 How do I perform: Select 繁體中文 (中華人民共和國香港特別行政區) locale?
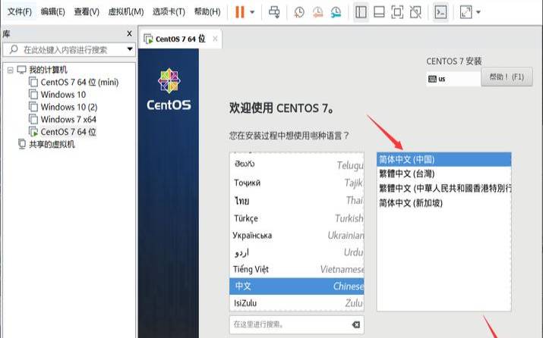pyautogui.click(x=444, y=189)
